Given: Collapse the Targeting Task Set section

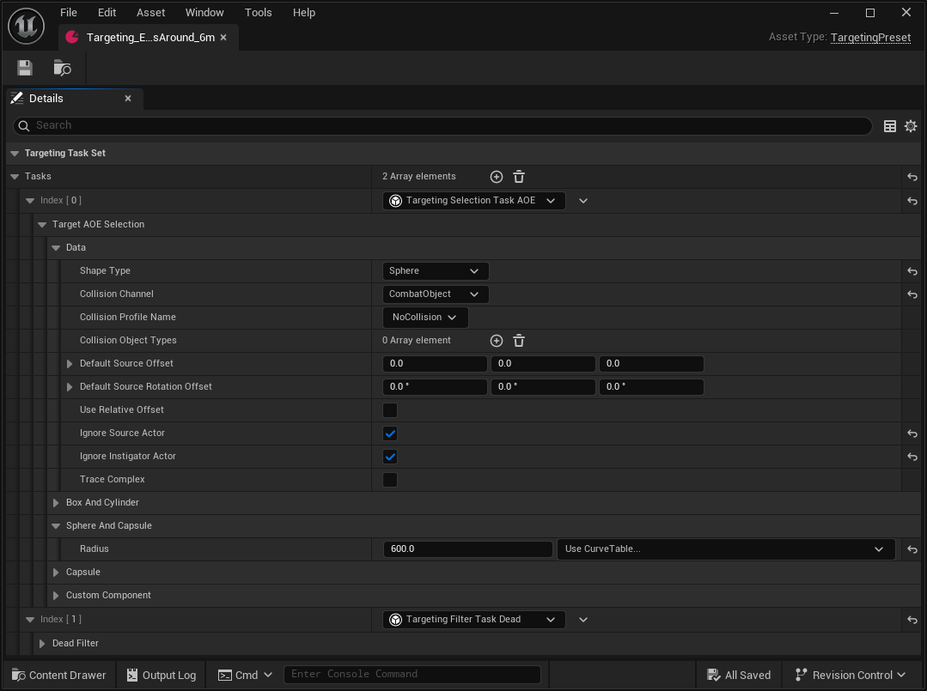Looking at the screenshot, I should pyautogui.click(x=15, y=154).
